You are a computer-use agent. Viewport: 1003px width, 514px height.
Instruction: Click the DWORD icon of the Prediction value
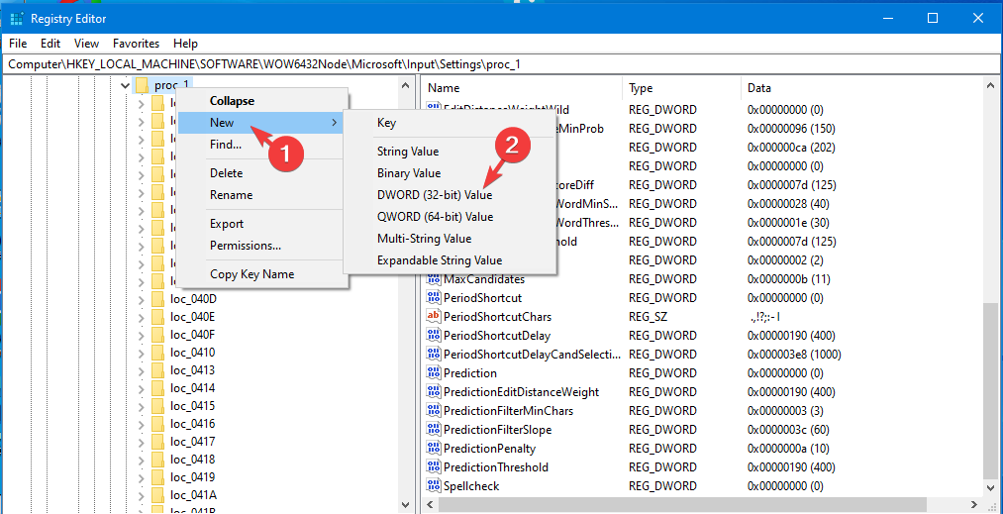pyautogui.click(x=434, y=372)
